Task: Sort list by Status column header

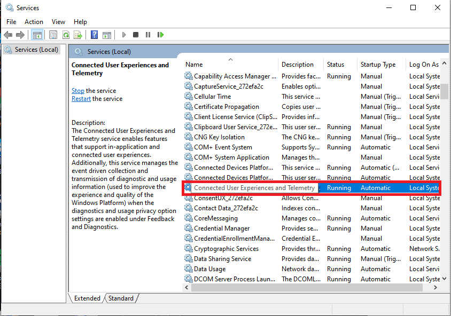Action: click(x=336, y=65)
